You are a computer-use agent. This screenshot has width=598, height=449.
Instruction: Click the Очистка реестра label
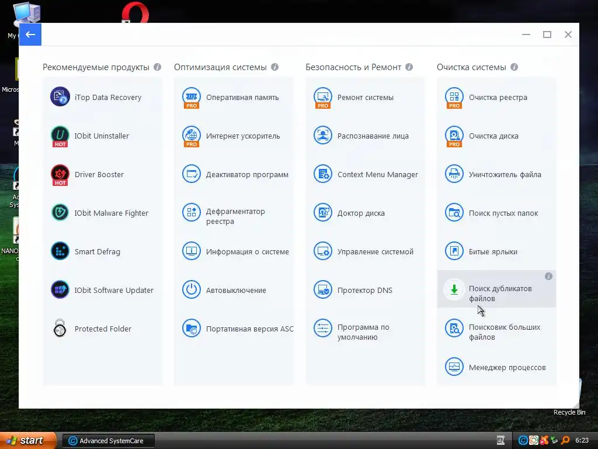click(x=498, y=98)
